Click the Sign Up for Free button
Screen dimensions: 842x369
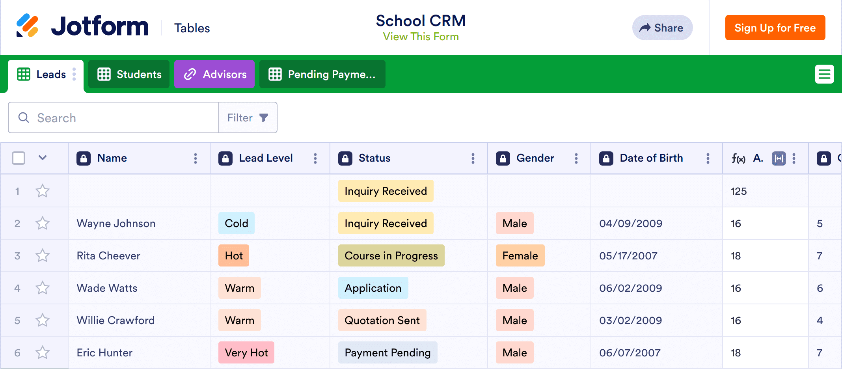coord(775,28)
